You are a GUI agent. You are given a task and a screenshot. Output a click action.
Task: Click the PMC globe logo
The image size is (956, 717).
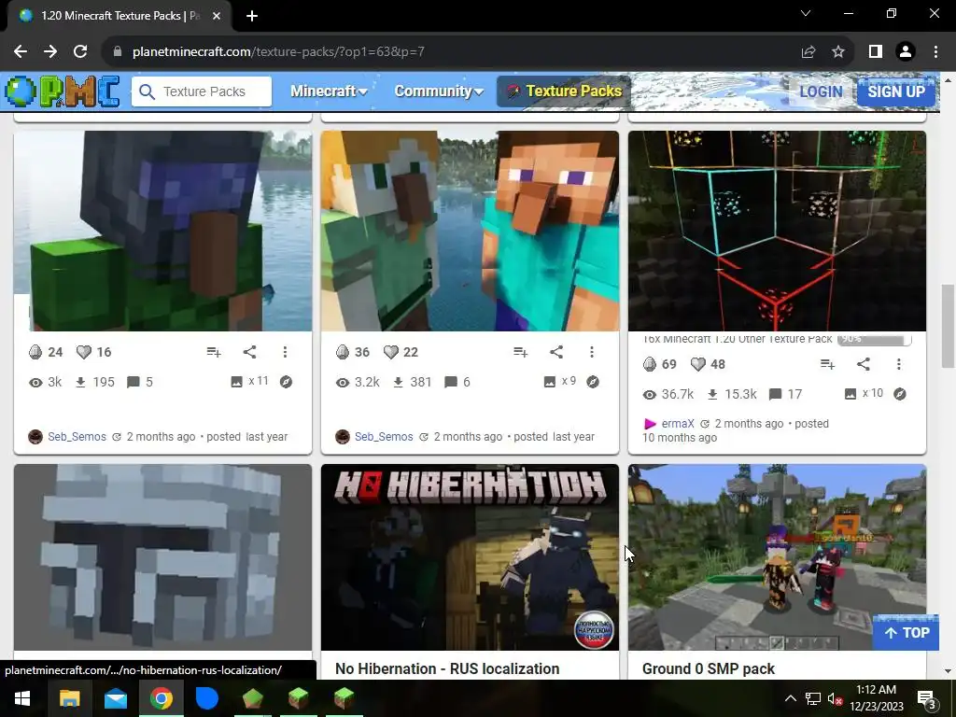tap(63, 91)
